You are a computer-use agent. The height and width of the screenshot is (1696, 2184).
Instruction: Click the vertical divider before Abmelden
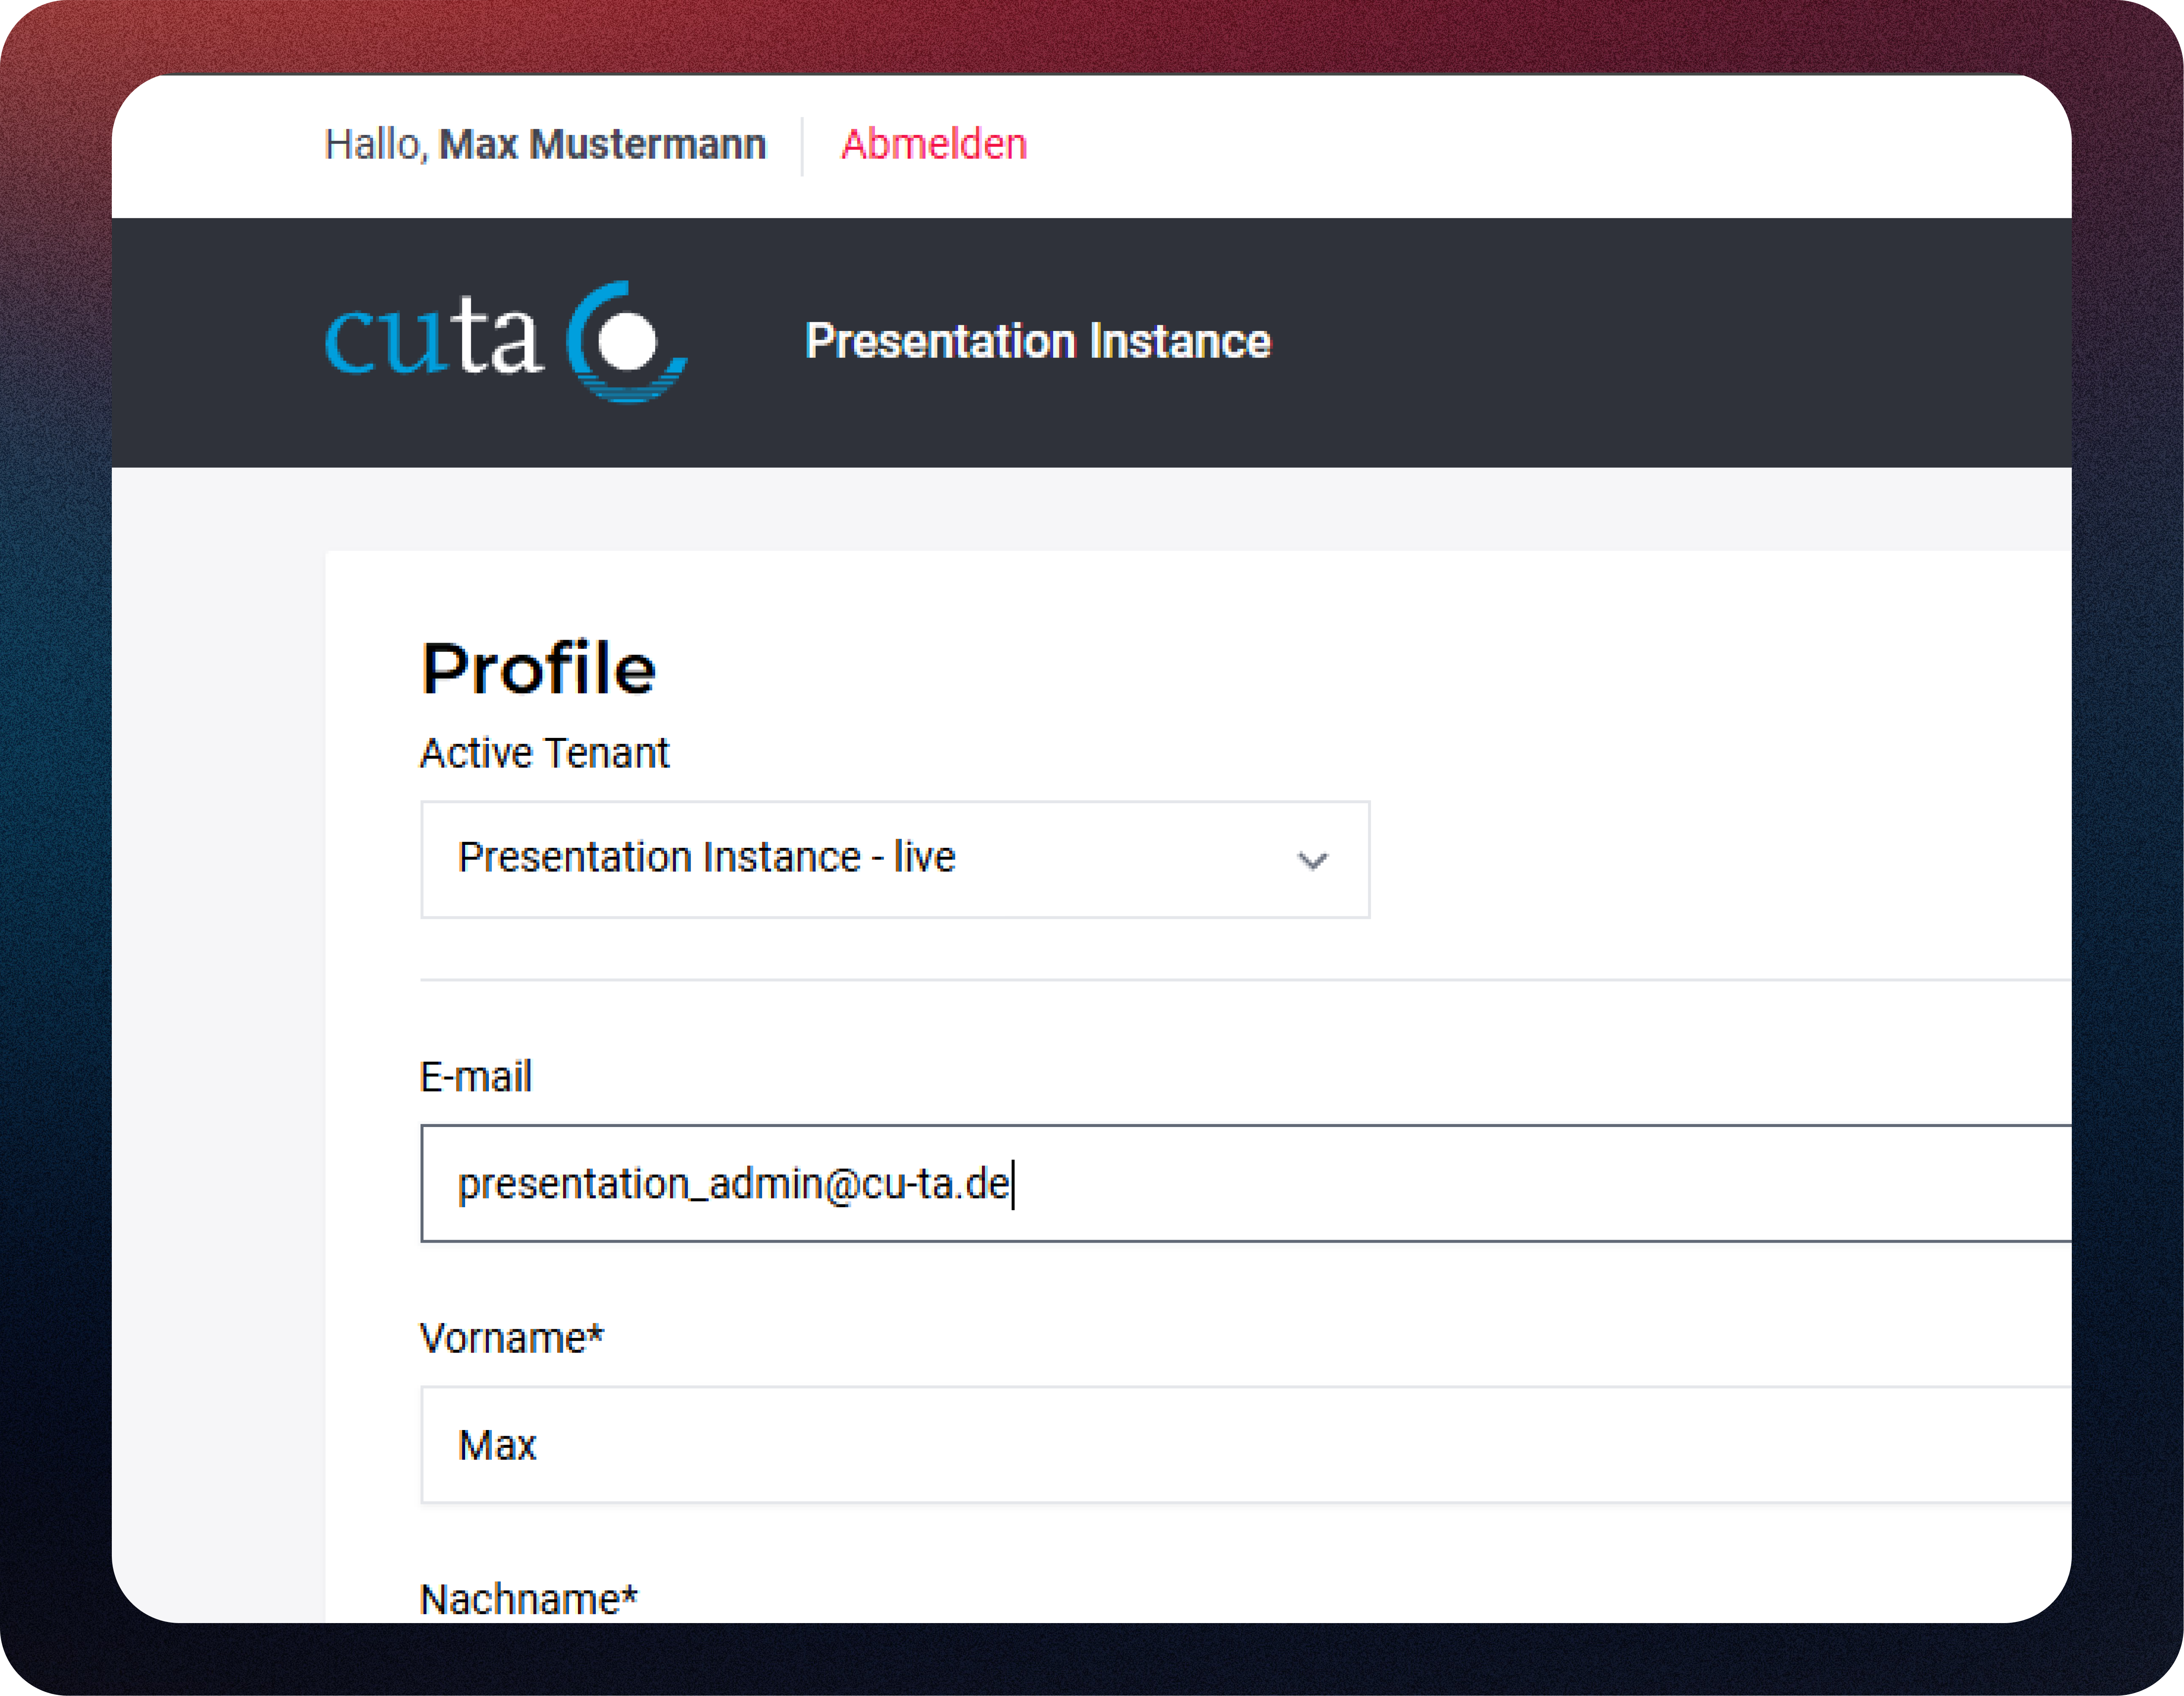(802, 146)
